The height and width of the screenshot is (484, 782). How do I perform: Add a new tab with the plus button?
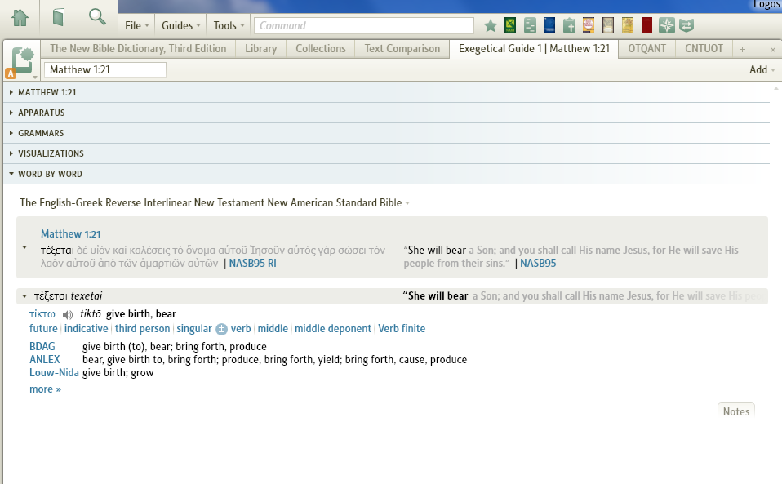(x=742, y=49)
